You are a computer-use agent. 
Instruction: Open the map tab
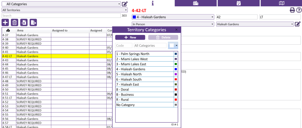coord(281,3)
